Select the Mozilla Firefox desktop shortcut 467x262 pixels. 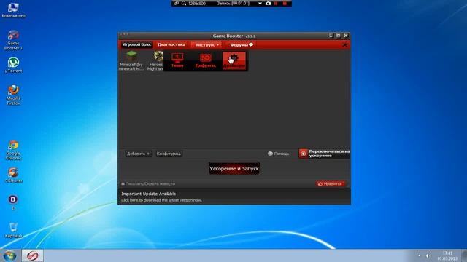point(13,95)
